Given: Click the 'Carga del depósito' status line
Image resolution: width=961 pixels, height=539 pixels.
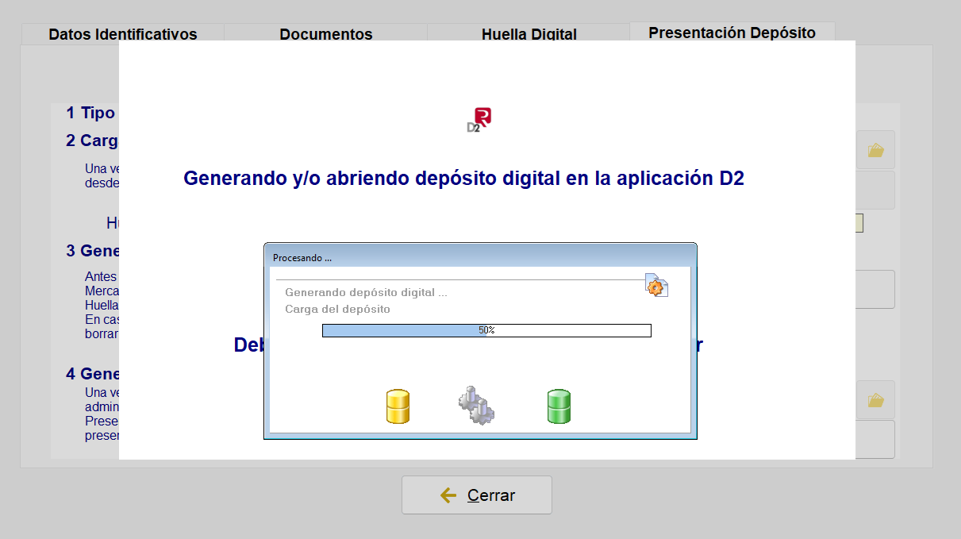Looking at the screenshot, I should [x=337, y=309].
